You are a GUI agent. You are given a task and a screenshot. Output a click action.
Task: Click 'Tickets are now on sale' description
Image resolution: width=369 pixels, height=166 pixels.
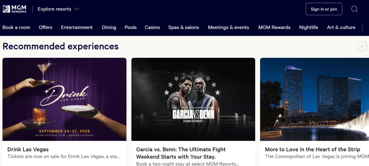point(63,156)
